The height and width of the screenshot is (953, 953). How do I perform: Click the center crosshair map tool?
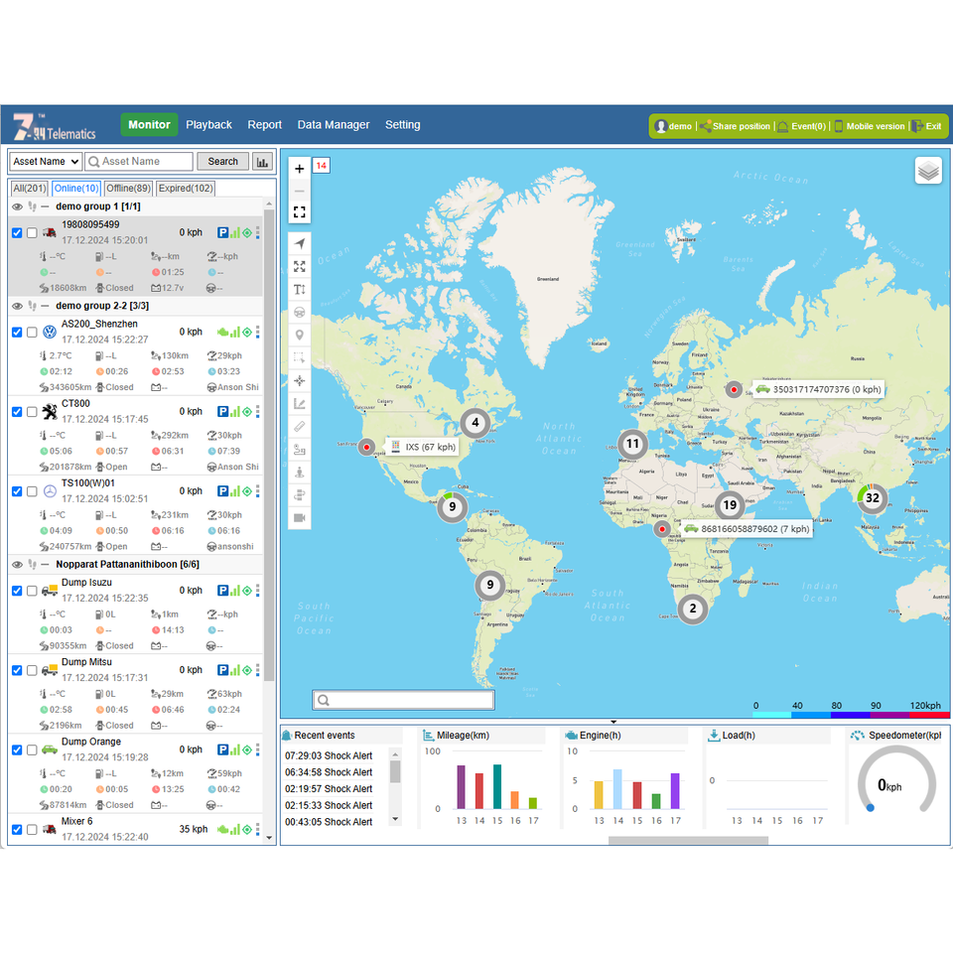[299, 380]
